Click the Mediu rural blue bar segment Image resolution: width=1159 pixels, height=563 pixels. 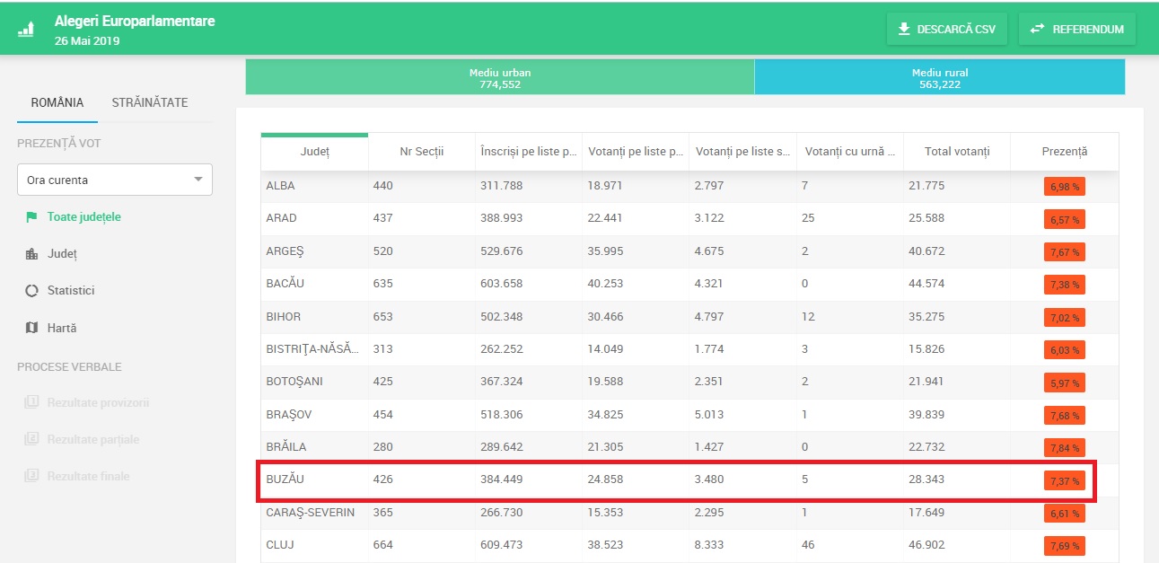(x=939, y=78)
